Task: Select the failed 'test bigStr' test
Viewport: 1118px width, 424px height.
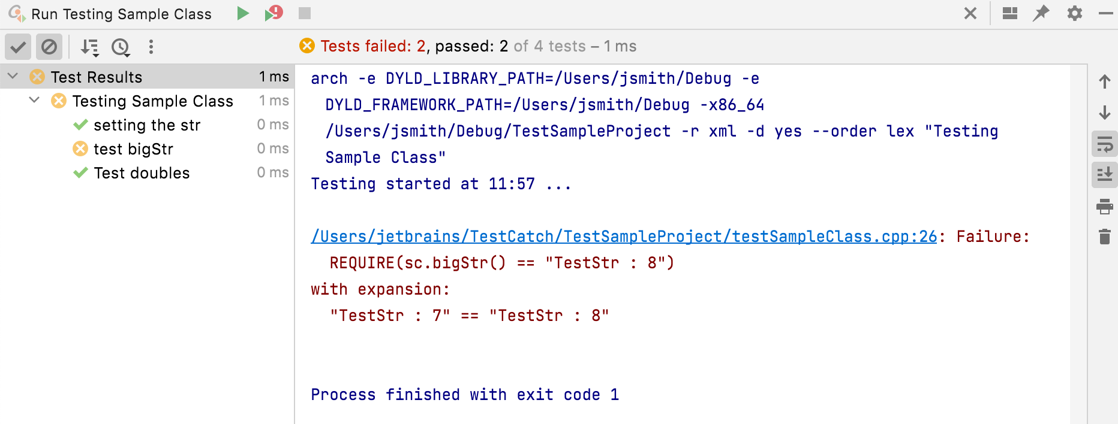Action: [x=133, y=149]
